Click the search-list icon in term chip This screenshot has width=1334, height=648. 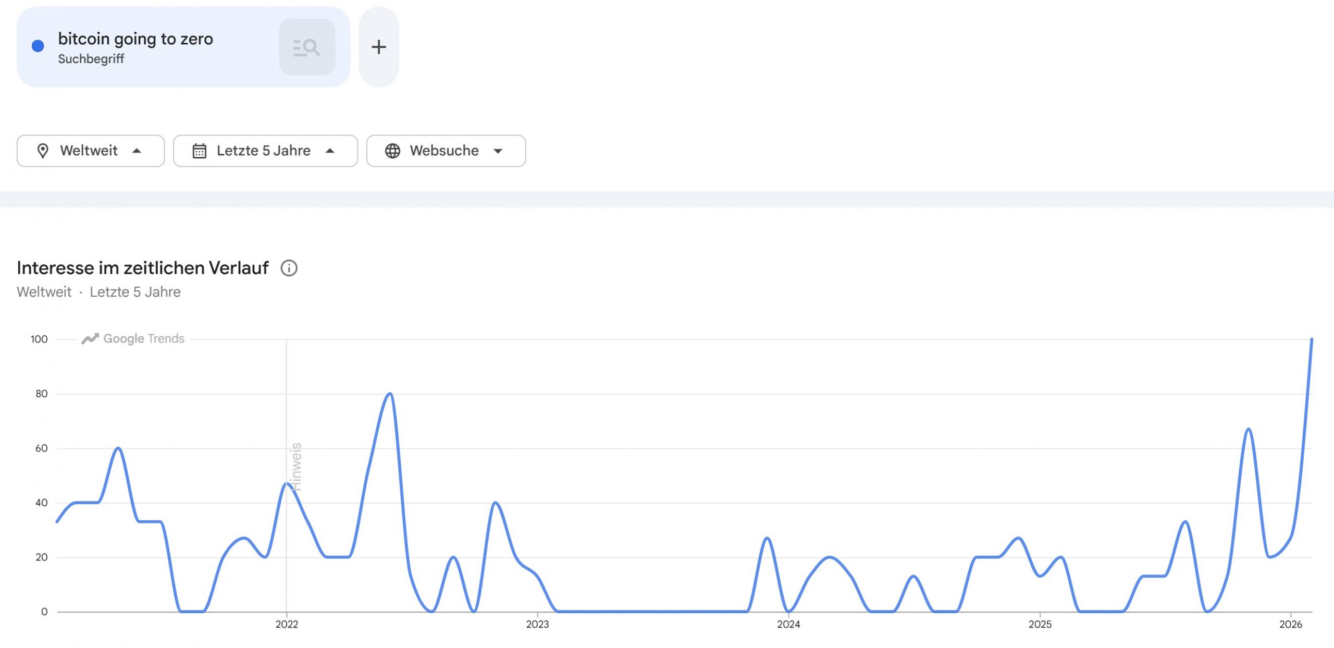coord(306,47)
